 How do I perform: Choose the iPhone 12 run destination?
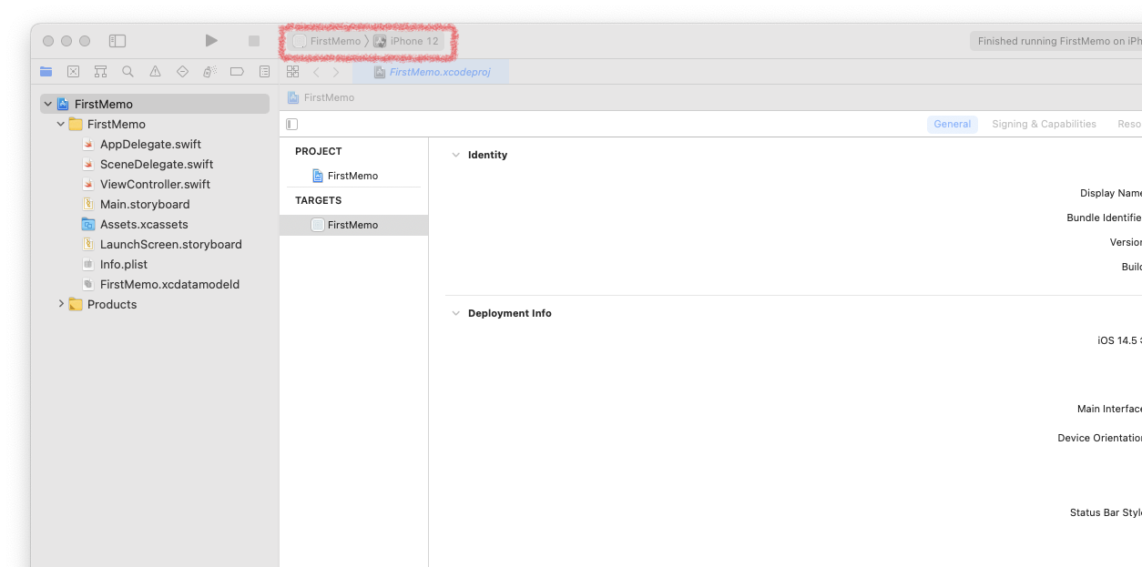click(x=406, y=41)
